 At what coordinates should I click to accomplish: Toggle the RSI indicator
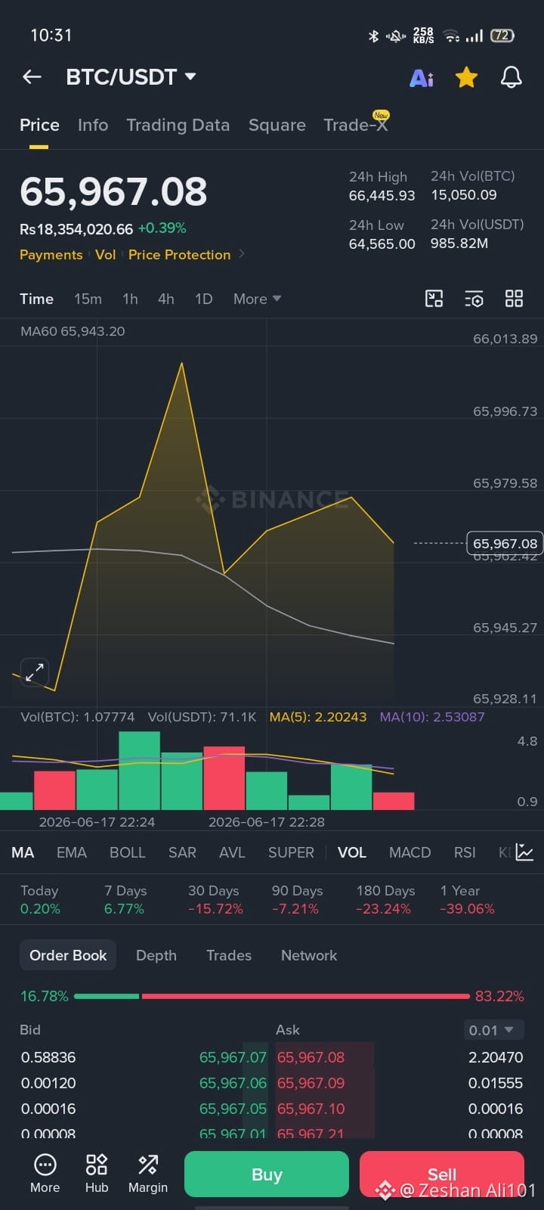(465, 852)
